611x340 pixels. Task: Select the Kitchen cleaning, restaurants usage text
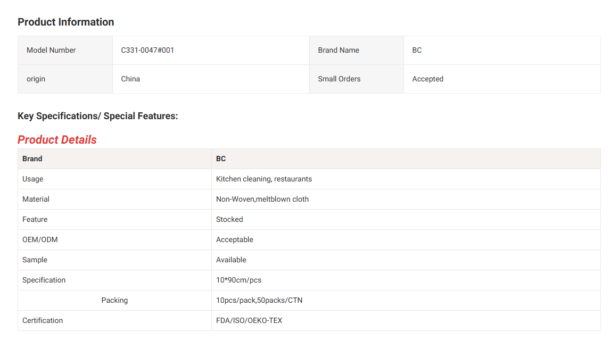tap(263, 179)
